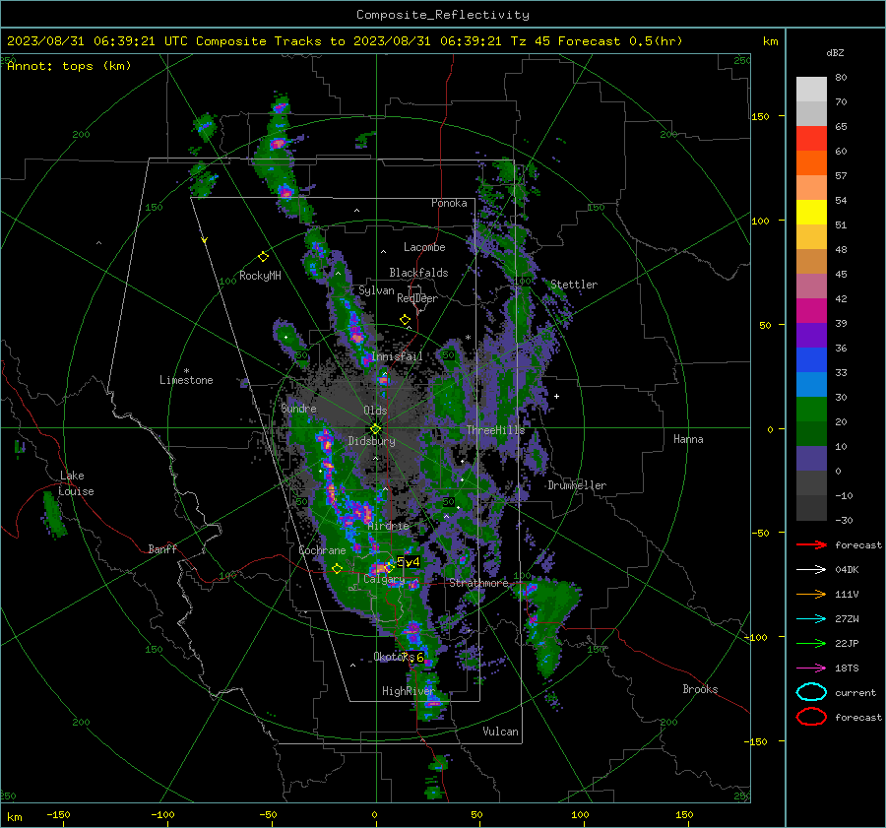Click the light gray 70-80 dBZ swatch
The height and width of the screenshot is (828, 886).
tap(811, 89)
